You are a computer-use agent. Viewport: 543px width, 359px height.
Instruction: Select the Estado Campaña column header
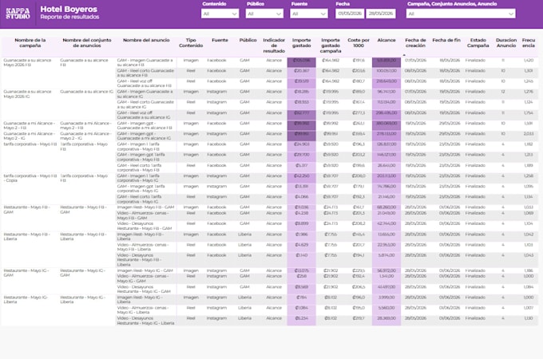click(478, 43)
